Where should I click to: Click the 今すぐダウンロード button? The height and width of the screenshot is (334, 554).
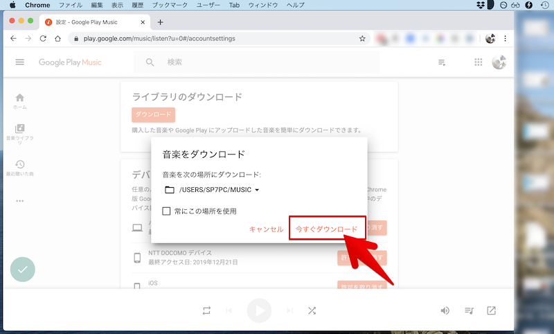click(x=326, y=229)
